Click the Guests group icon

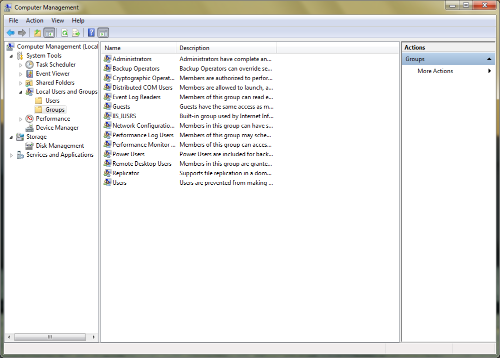(x=107, y=106)
